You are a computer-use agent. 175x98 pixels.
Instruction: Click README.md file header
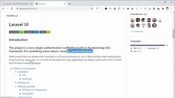click(12, 16)
